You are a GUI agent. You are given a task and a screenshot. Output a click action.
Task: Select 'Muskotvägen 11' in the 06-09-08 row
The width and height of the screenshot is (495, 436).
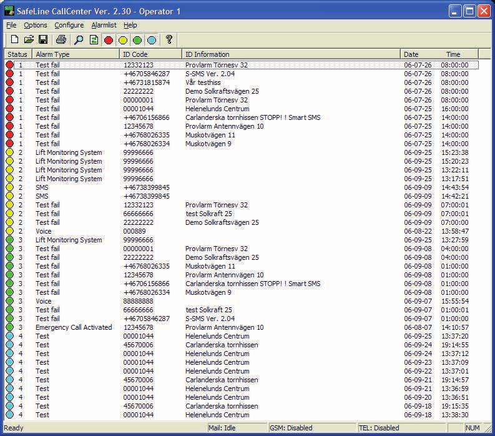(210, 266)
